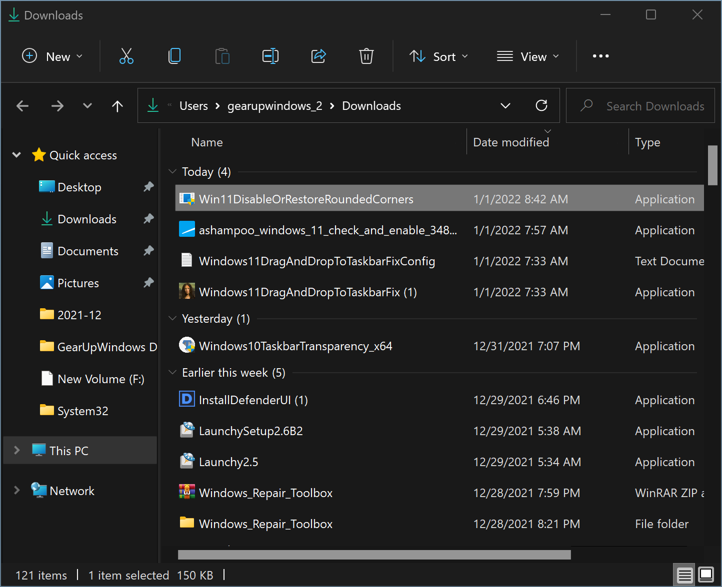Go back with the left arrow
This screenshot has width=722, height=587.
(22, 106)
